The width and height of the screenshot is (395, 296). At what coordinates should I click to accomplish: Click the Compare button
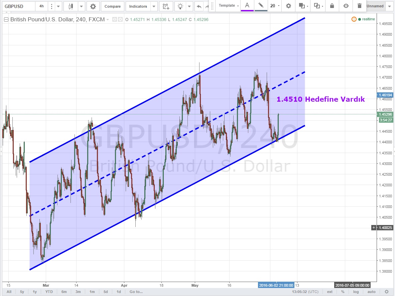click(112, 6)
